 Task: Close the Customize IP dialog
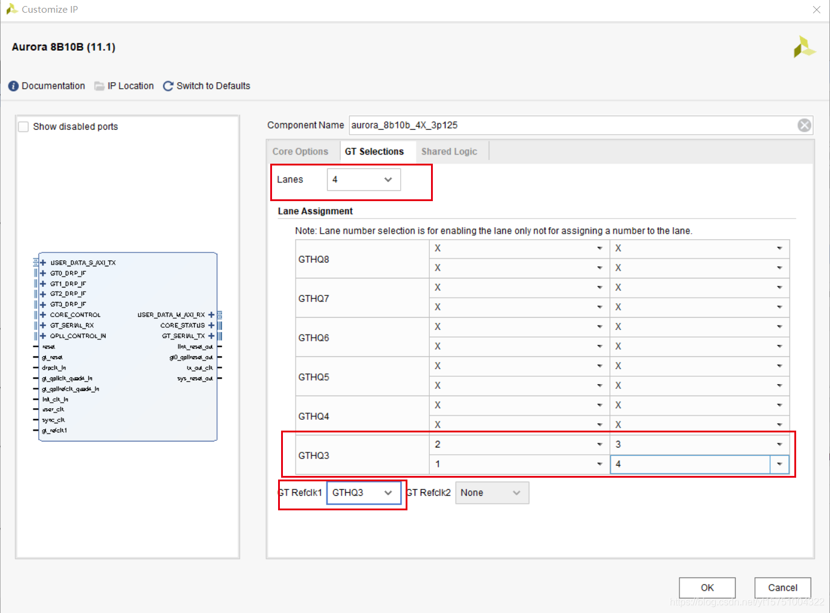pyautogui.click(x=817, y=10)
